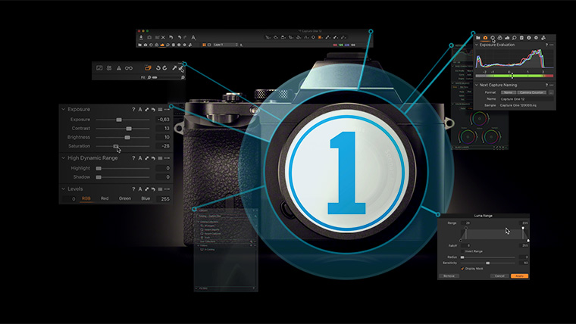Click the auto A icon in Levels header
The image size is (576, 324).
click(140, 189)
